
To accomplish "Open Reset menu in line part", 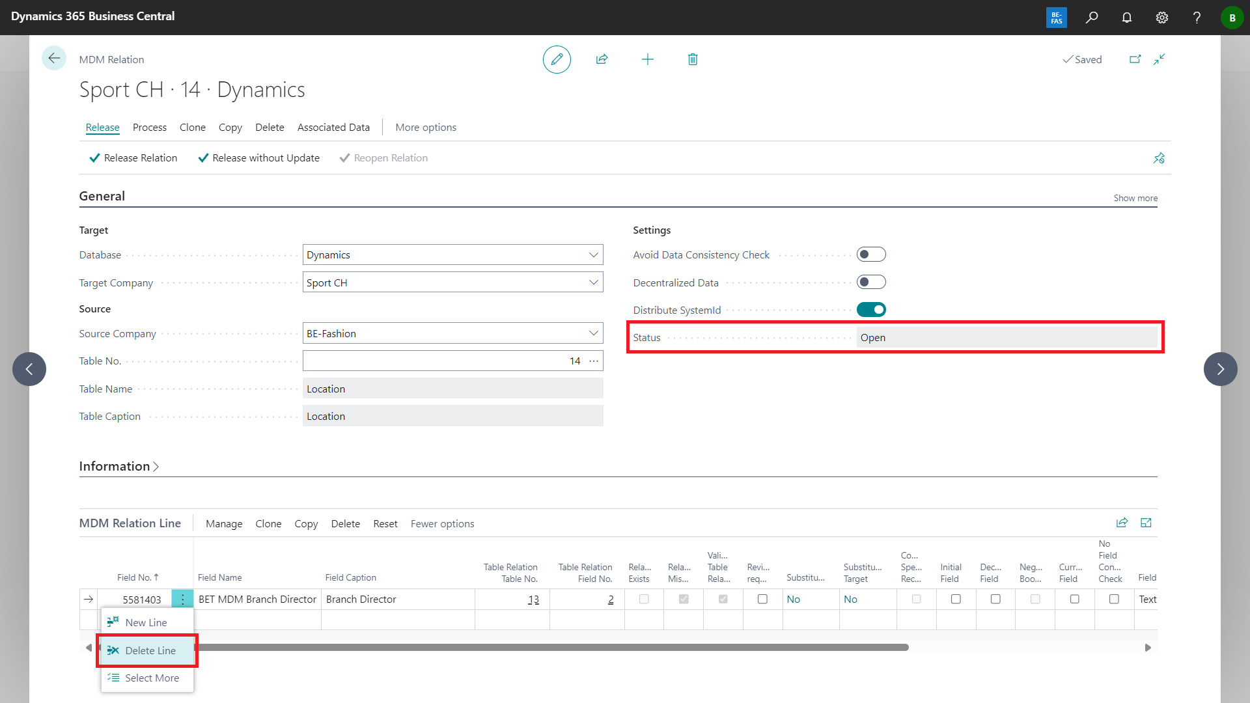I will tap(385, 523).
